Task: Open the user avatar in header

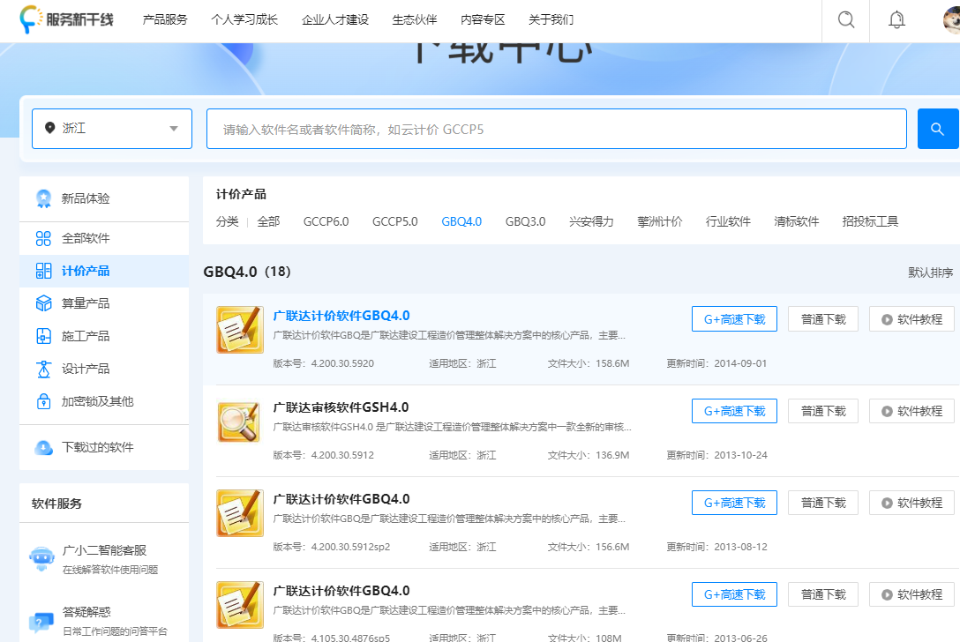Action: tap(951, 19)
